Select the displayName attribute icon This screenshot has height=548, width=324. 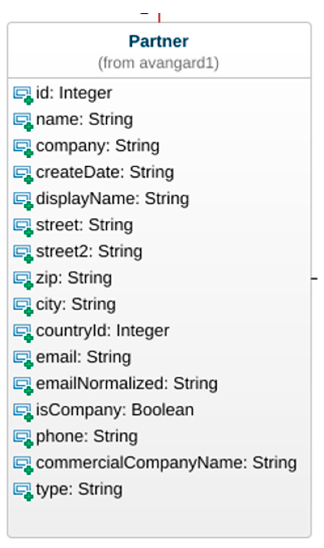tap(23, 200)
